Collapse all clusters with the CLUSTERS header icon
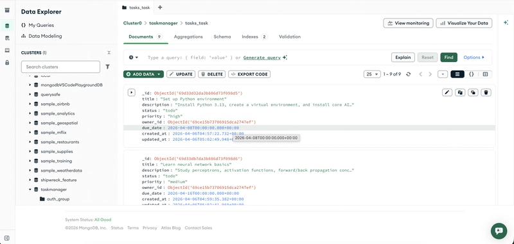The image size is (514, 244). (109, 53)
